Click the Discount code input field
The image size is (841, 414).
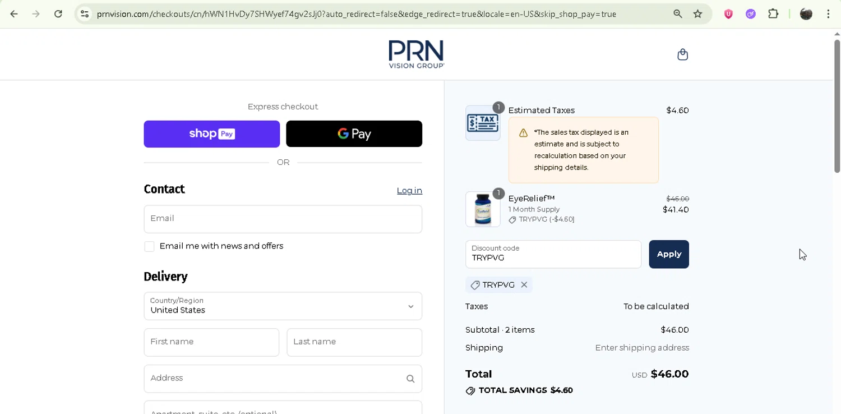[x=553, y=254]
